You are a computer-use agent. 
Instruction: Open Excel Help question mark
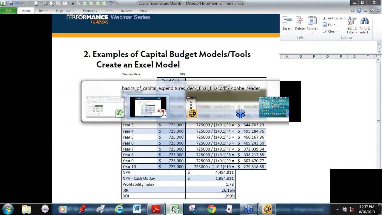click(x=359, y=11)
